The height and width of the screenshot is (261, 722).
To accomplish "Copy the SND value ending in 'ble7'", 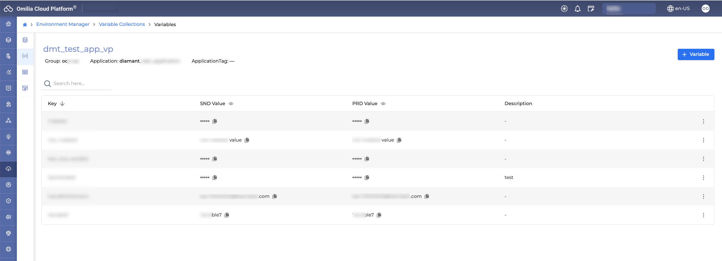I will [x=227, y=215].
